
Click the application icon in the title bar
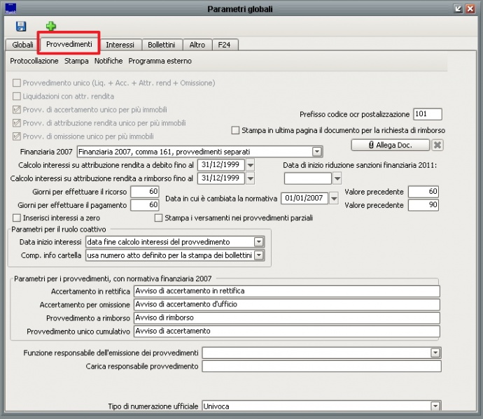click(x=9, y=8)
